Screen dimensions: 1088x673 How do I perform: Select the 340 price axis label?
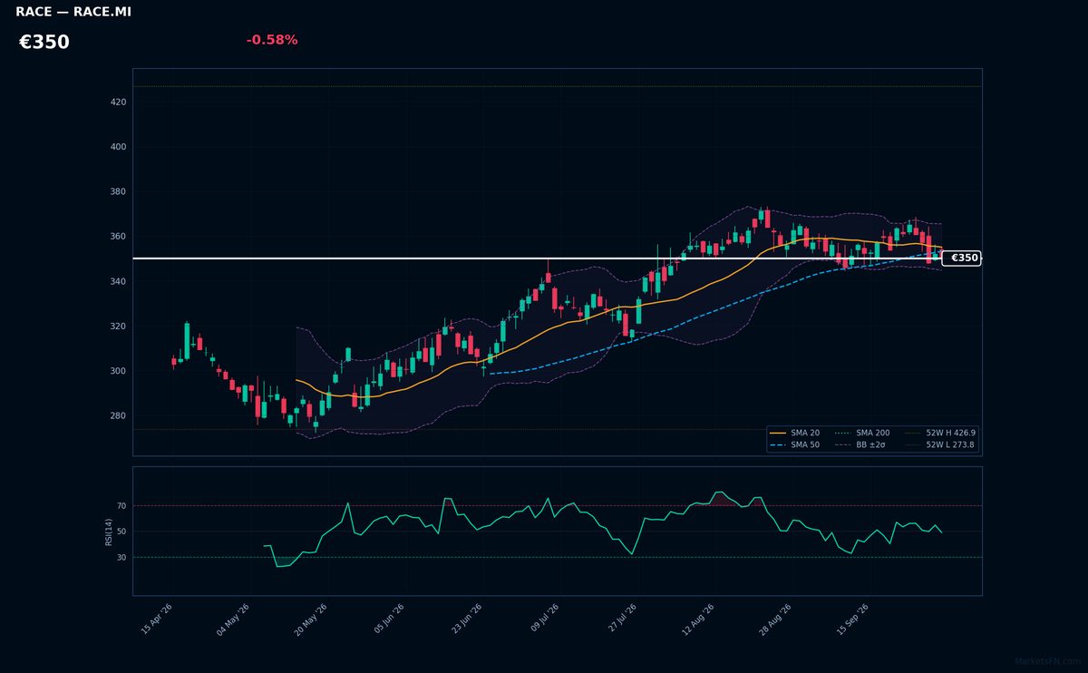118,282
